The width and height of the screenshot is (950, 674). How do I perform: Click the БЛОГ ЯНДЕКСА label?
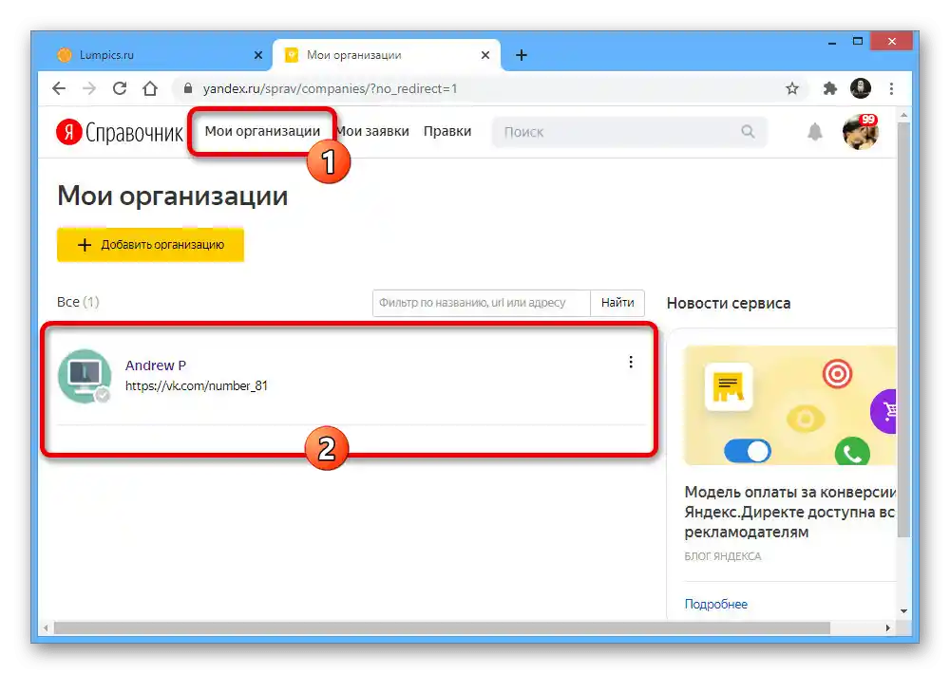pos(723,556)
